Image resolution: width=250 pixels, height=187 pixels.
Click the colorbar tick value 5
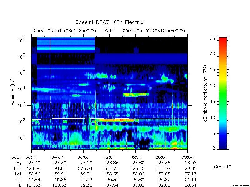click(x=214, y=134)
